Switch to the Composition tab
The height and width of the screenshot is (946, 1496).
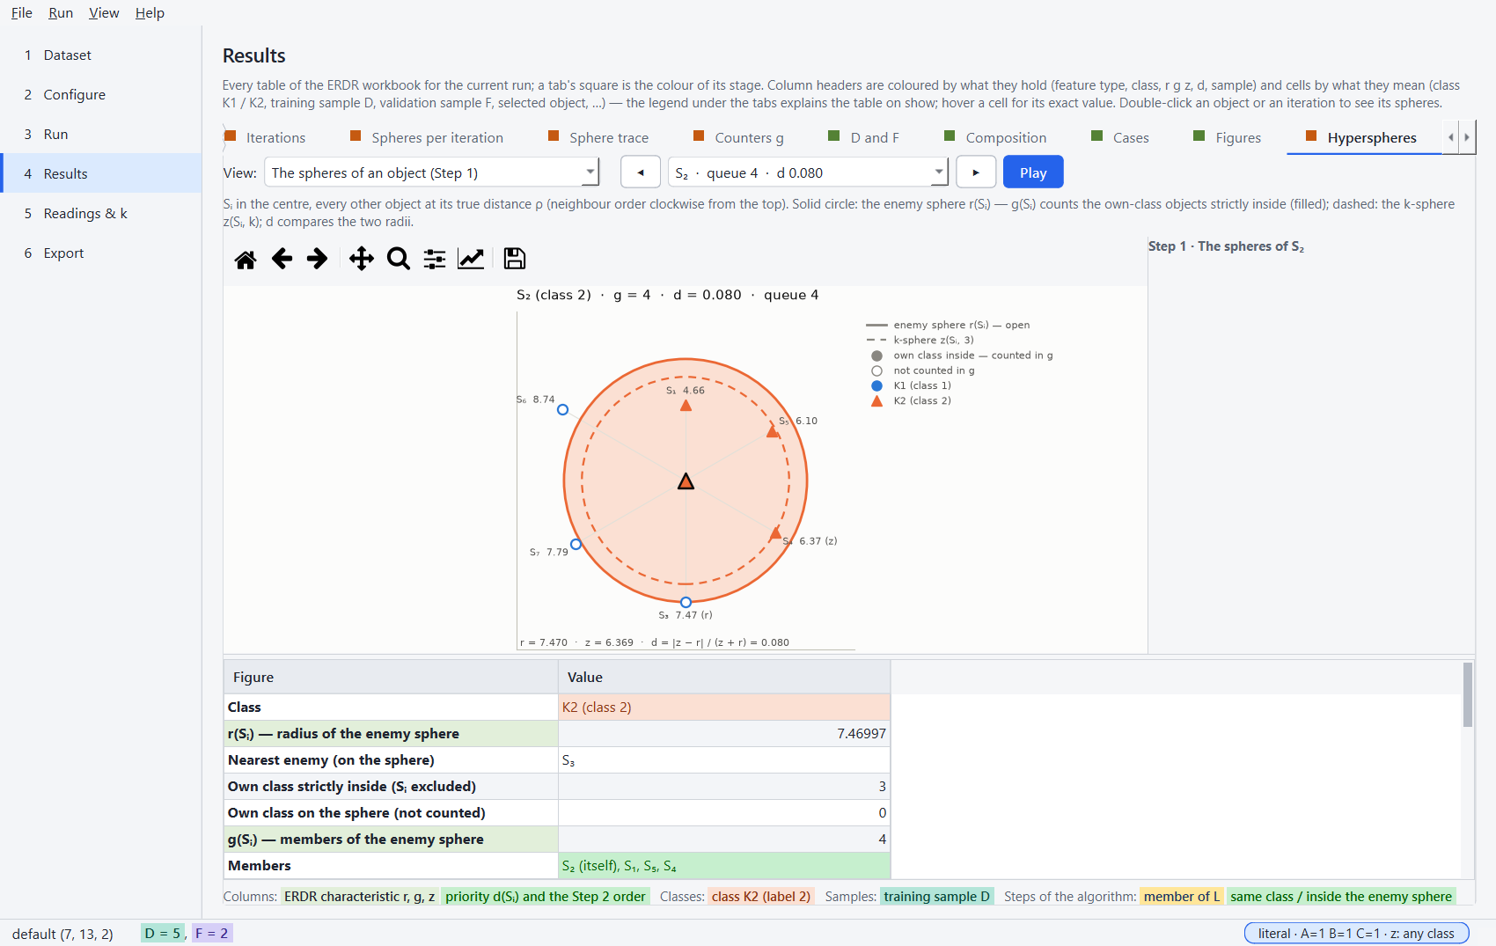click(996, 137)
